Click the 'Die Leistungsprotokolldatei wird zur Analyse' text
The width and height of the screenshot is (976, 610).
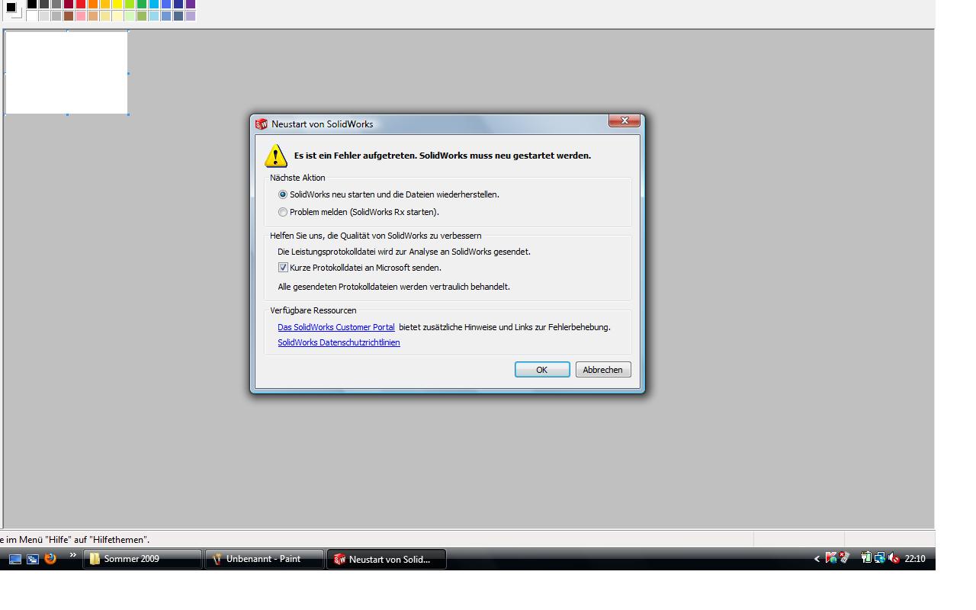[x=404, y=252]
